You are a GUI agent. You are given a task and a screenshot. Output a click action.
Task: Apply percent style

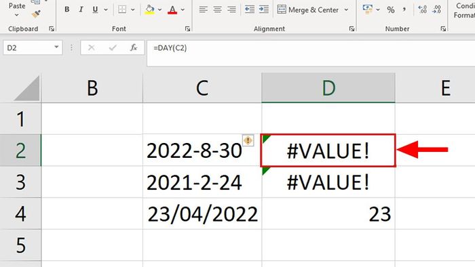point(391,9)
